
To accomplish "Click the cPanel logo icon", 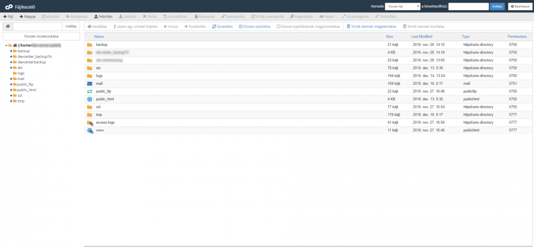I will pos(9,6).
